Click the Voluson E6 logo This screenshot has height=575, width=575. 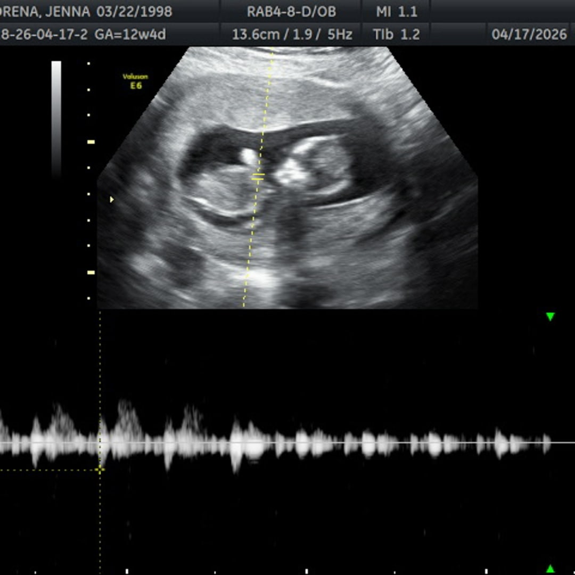click(x=135, y=81)
